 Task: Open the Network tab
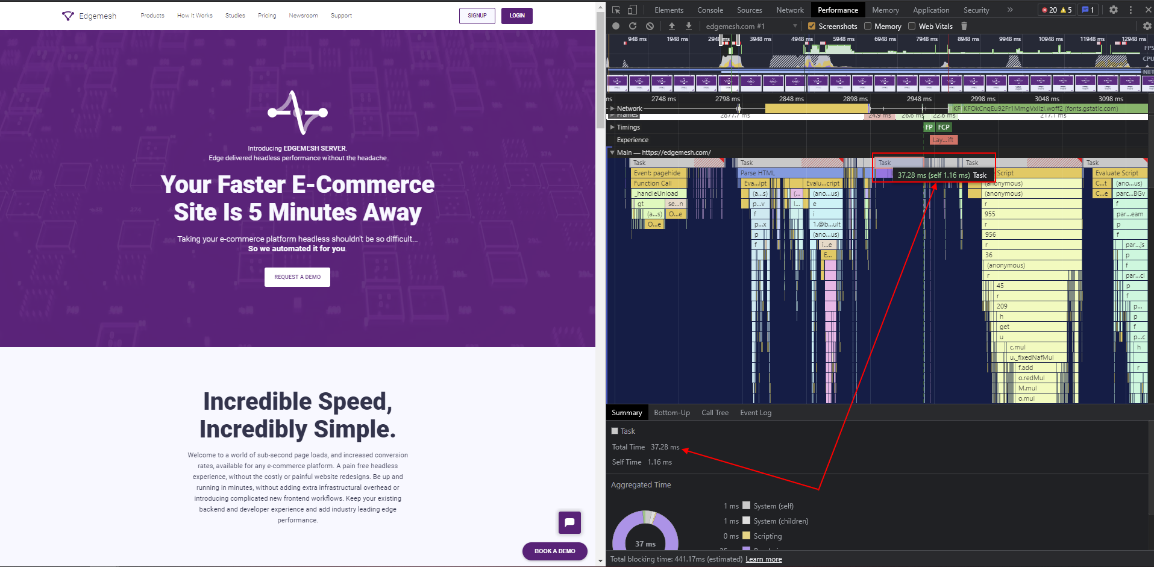[x=790, y=10]
